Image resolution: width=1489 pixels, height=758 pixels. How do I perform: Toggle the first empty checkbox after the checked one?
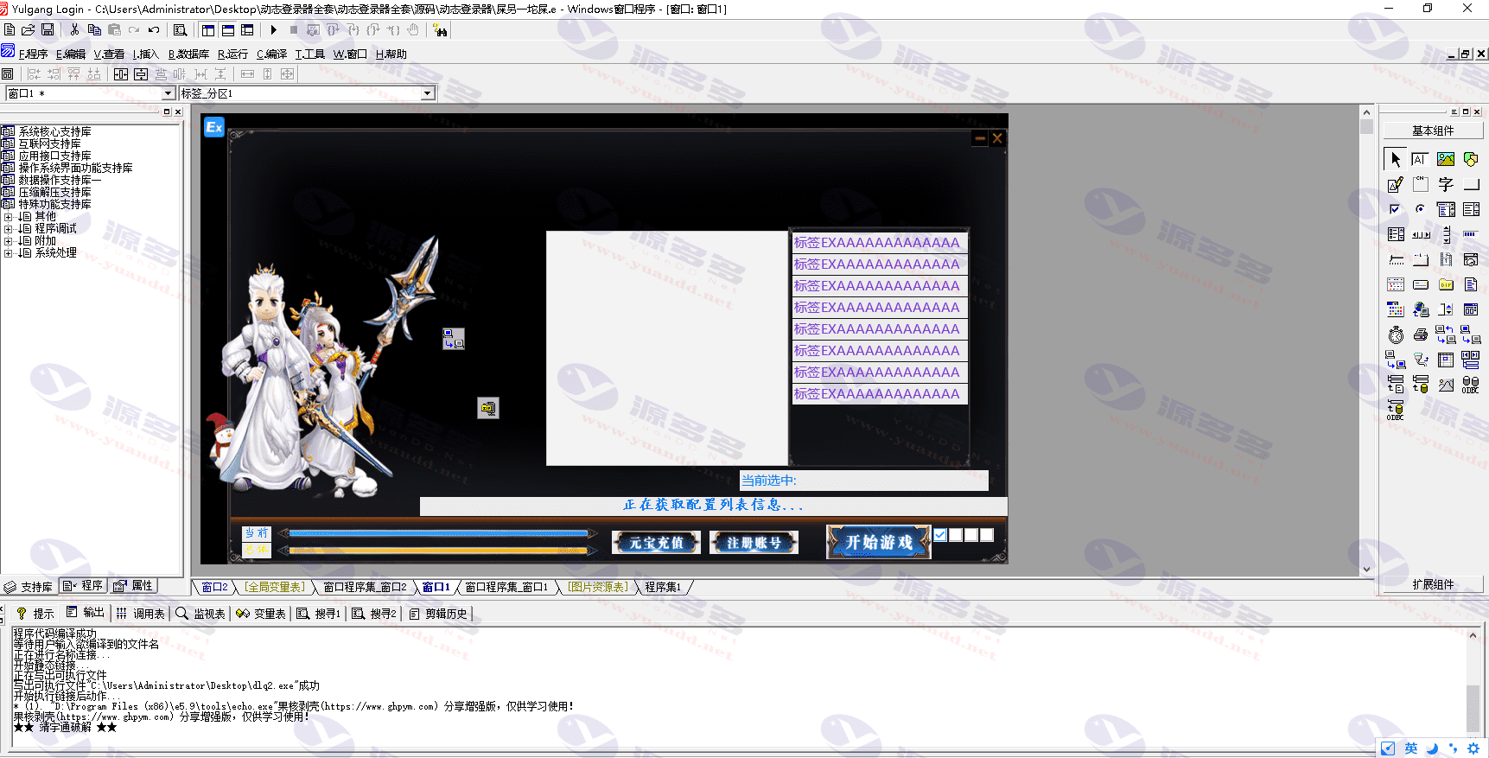coord(956,535)
